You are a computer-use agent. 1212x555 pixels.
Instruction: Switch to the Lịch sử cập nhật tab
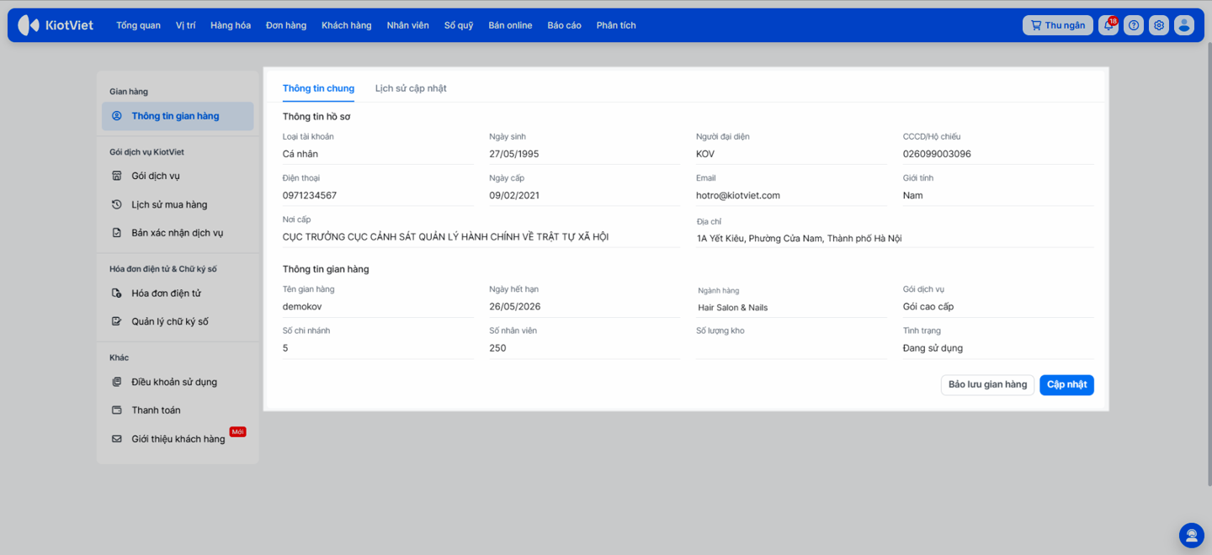pyautogui.click(x=411, y=88)
